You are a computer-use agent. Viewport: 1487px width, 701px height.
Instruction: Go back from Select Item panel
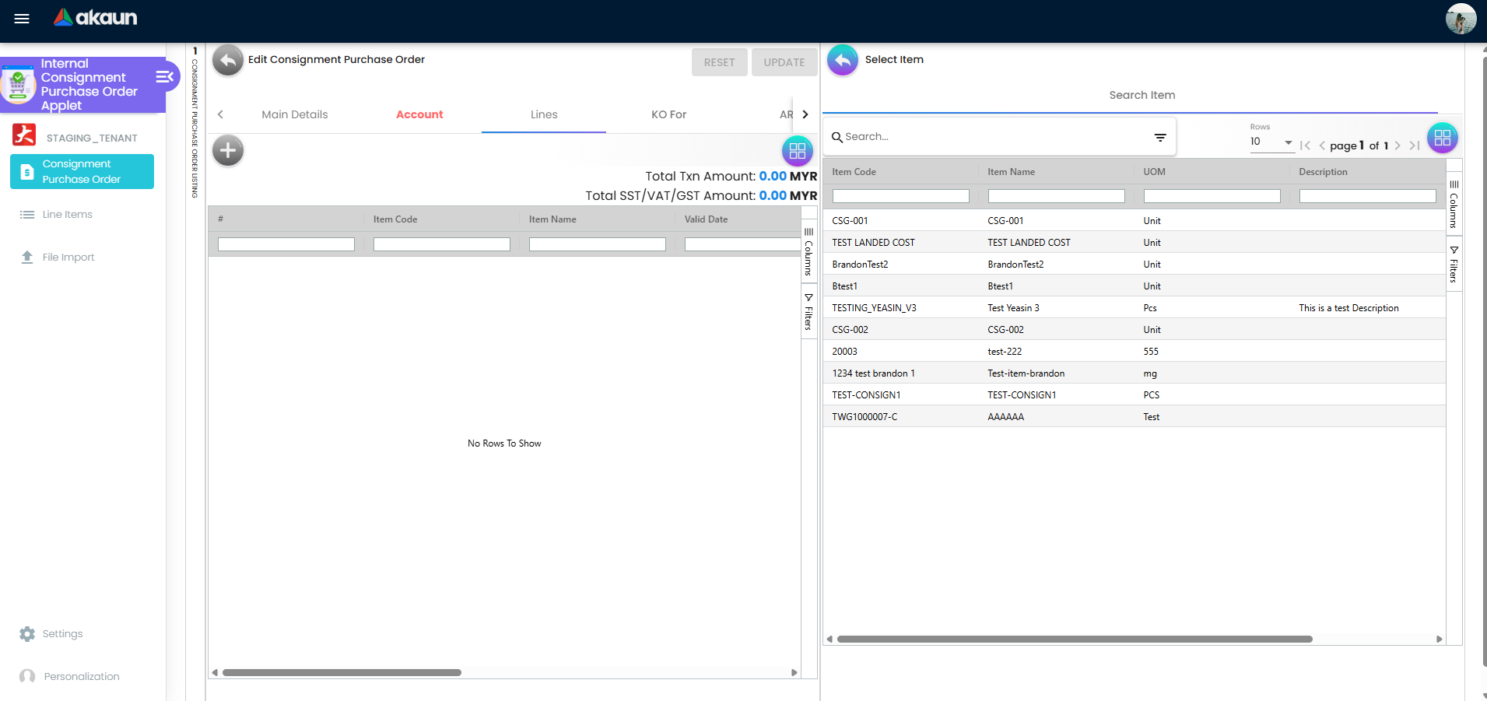[842, 60]
